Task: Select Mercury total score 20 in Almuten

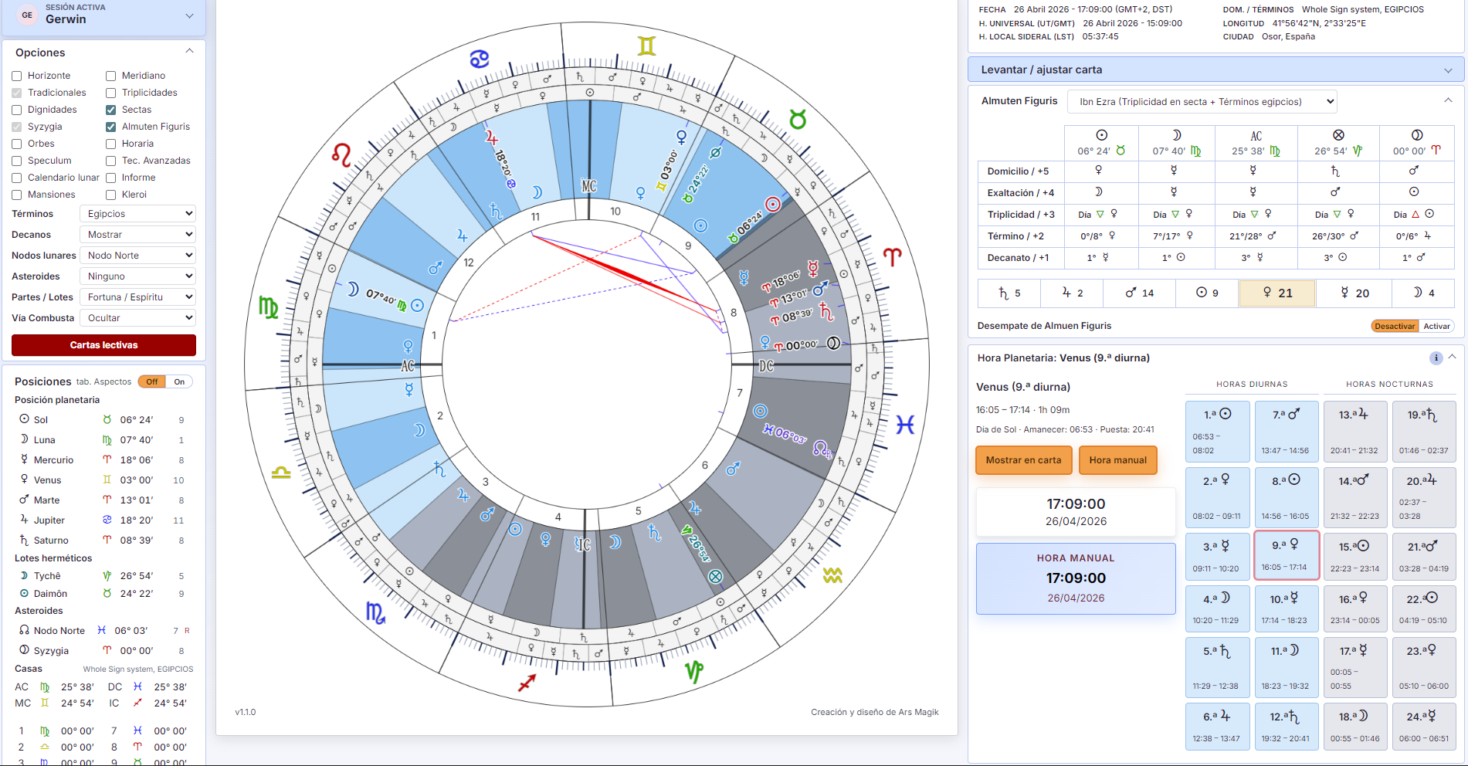Action: point(1354,293)
